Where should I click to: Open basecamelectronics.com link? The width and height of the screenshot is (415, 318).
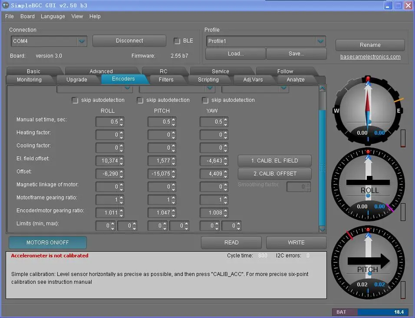click(370, 57)
